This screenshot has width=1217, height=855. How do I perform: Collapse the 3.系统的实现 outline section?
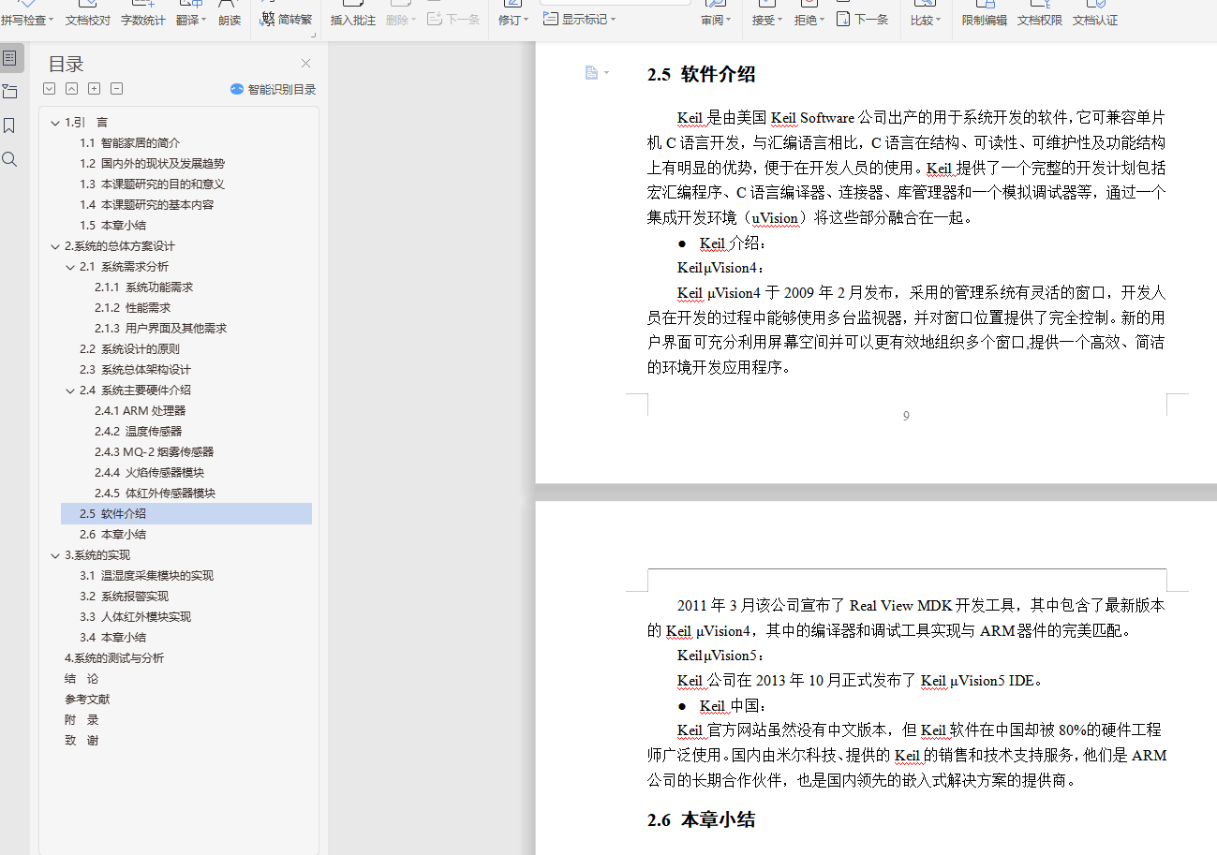55,555
